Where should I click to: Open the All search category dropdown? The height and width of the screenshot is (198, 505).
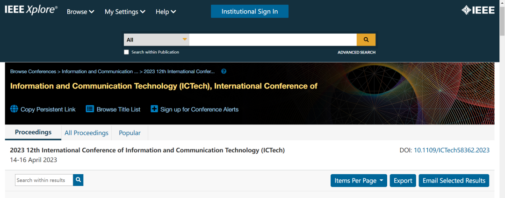(x=157, y=40)
